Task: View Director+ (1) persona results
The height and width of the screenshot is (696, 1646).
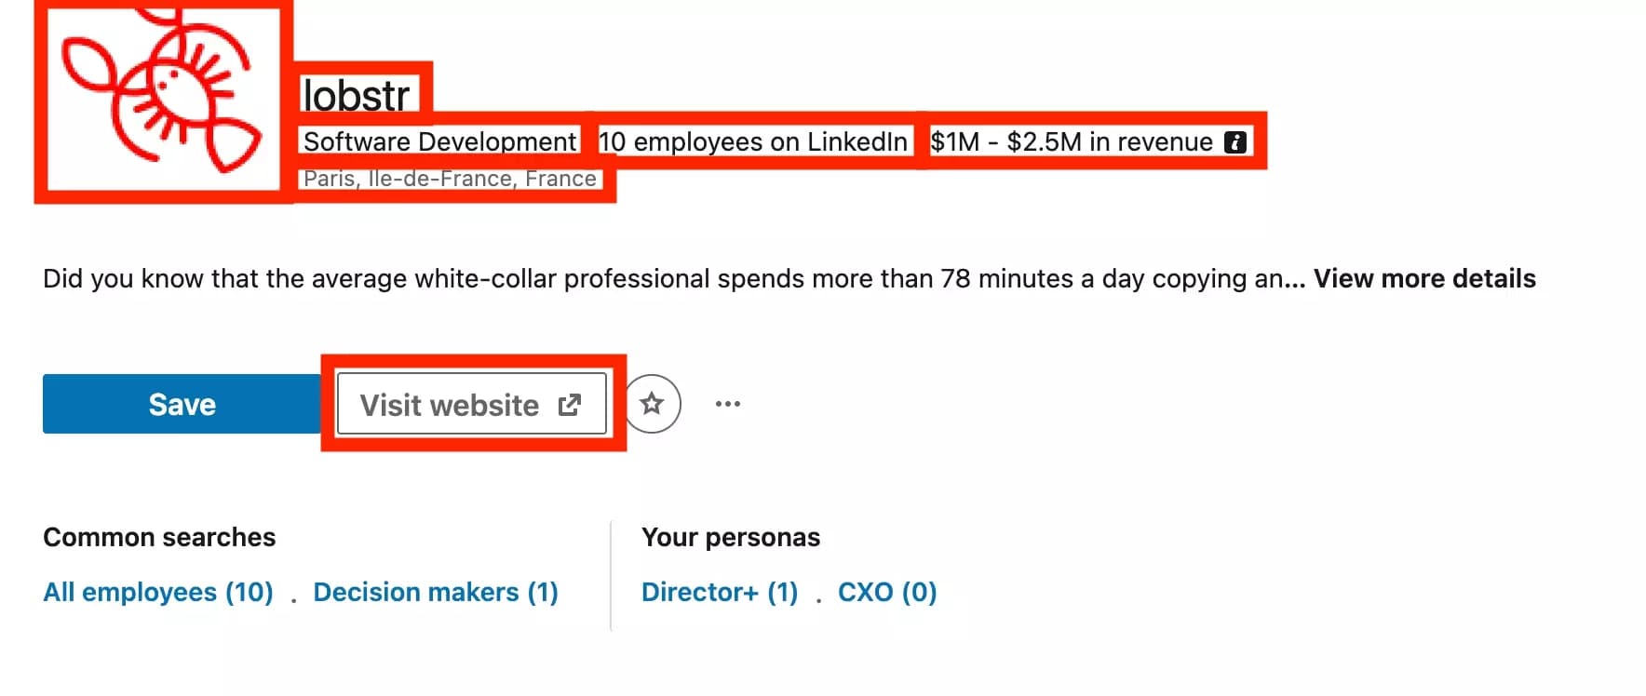Action: tap(720, 592)
